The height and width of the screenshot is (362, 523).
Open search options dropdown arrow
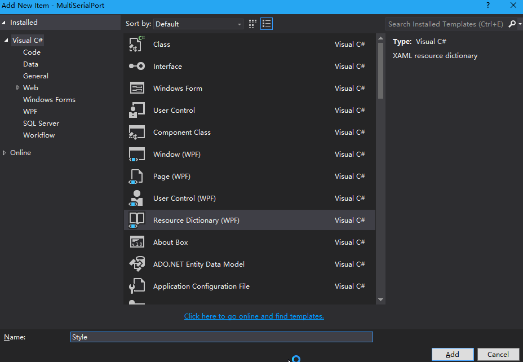point(520,24)
